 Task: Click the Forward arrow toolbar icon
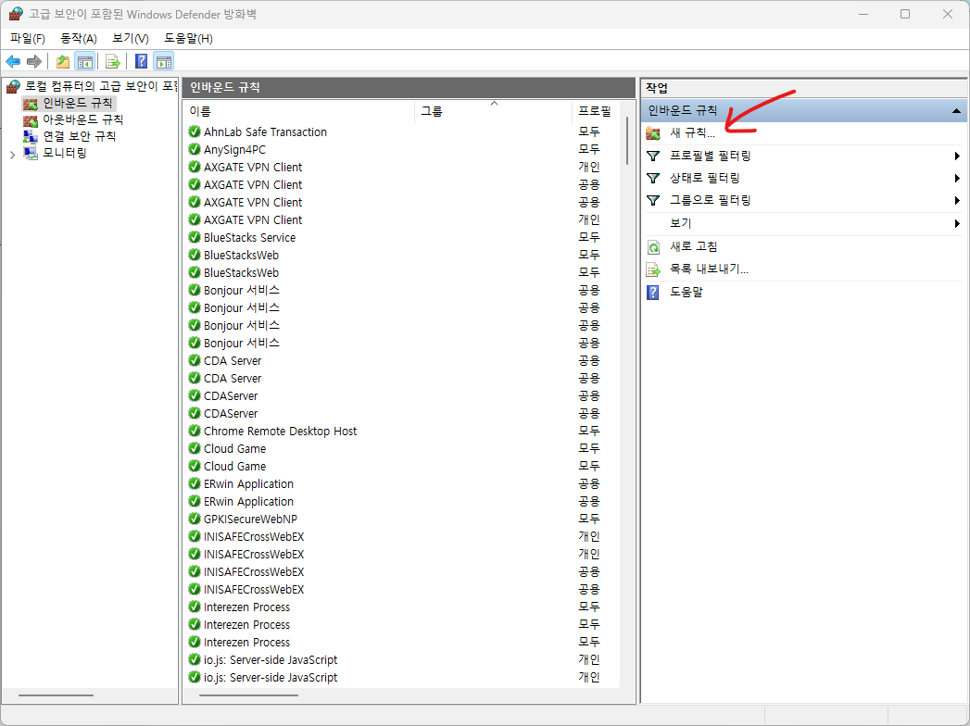coord(34,61)
